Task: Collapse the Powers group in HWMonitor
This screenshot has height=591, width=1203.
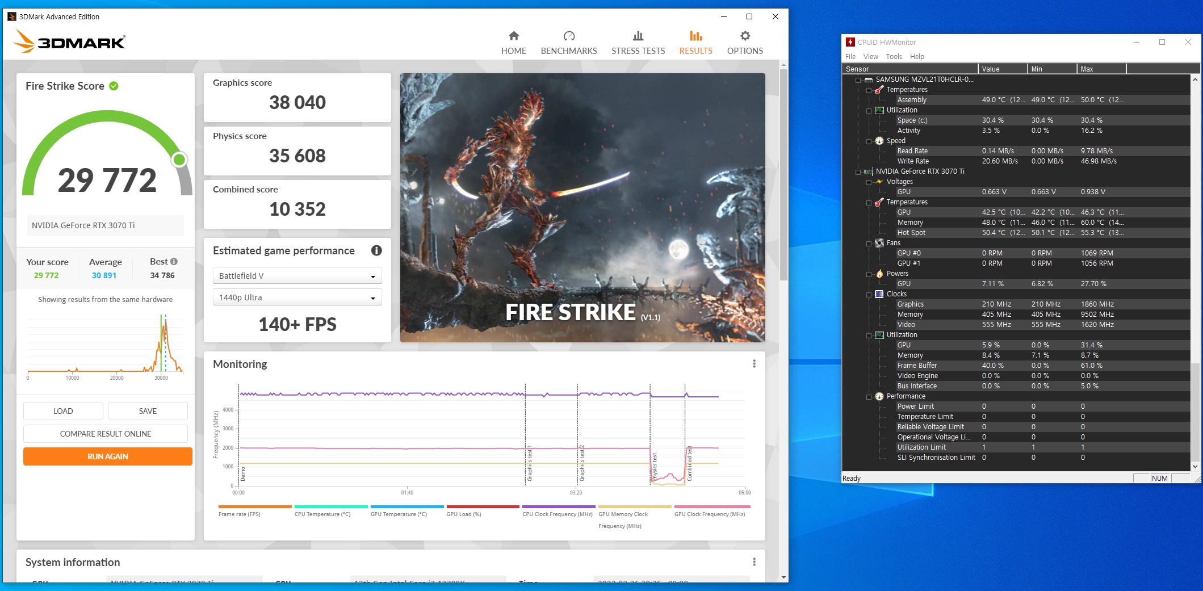Action: coord(869,274)
